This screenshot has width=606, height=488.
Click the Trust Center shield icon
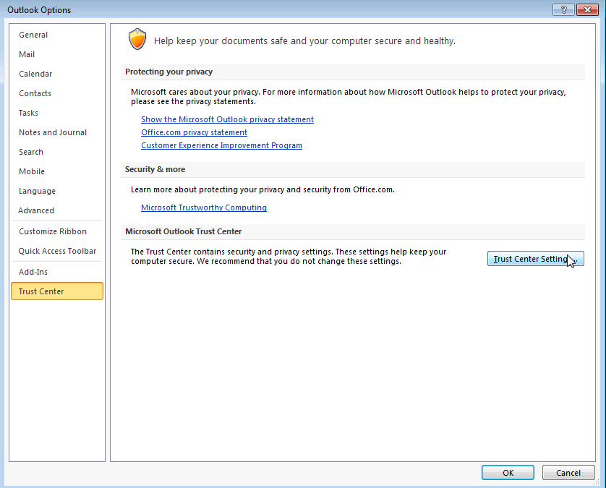coord(137,39)
